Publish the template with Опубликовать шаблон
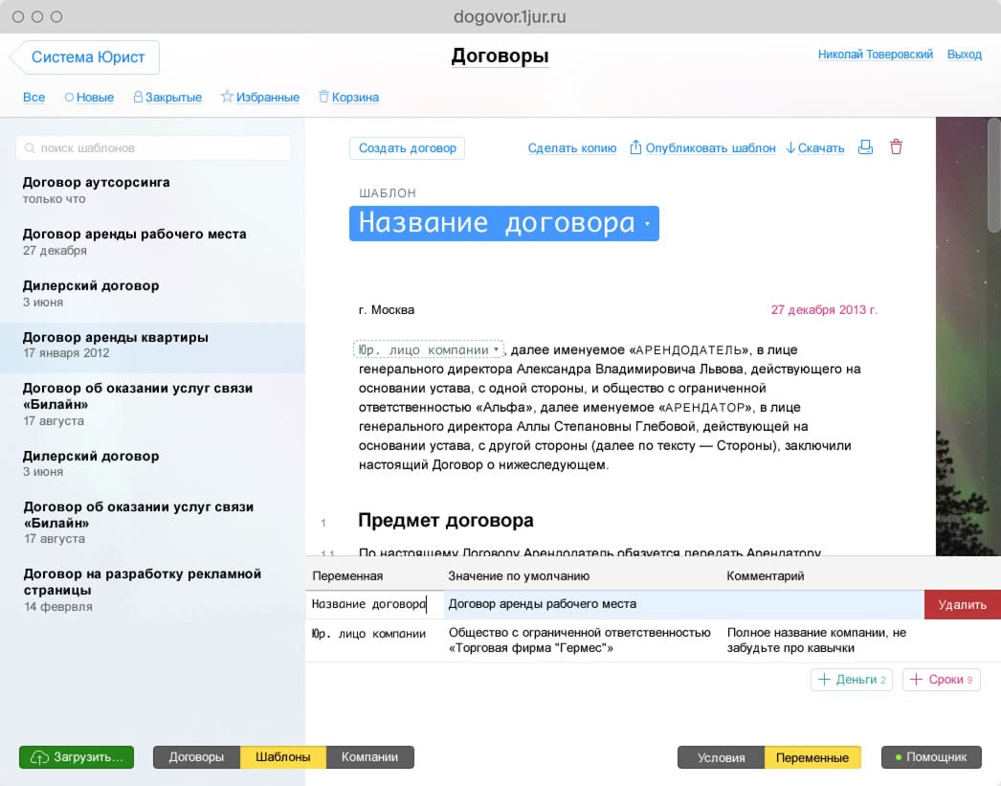1001x786 pixels. click(x=702, y=148)
